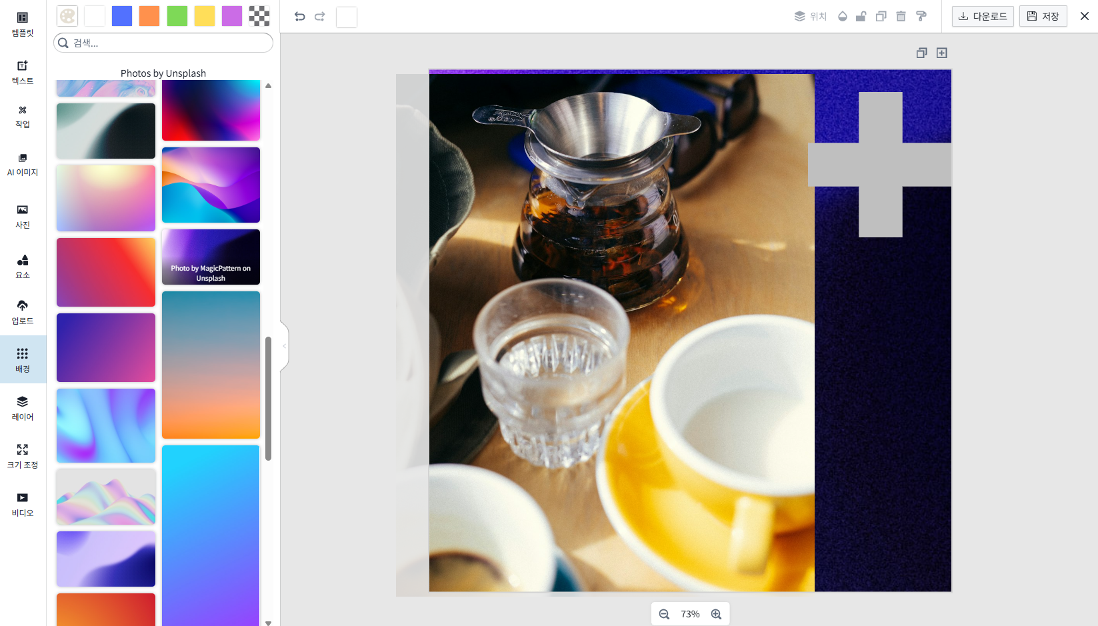Click the 저장 save button
This screenshot has height=626, width=1098.
click(x=1043, y=17)
